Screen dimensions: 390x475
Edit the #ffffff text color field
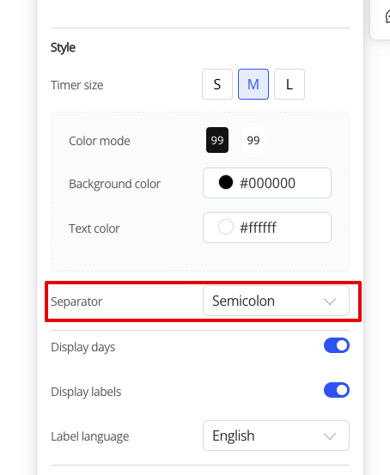[x=267, y=228]
